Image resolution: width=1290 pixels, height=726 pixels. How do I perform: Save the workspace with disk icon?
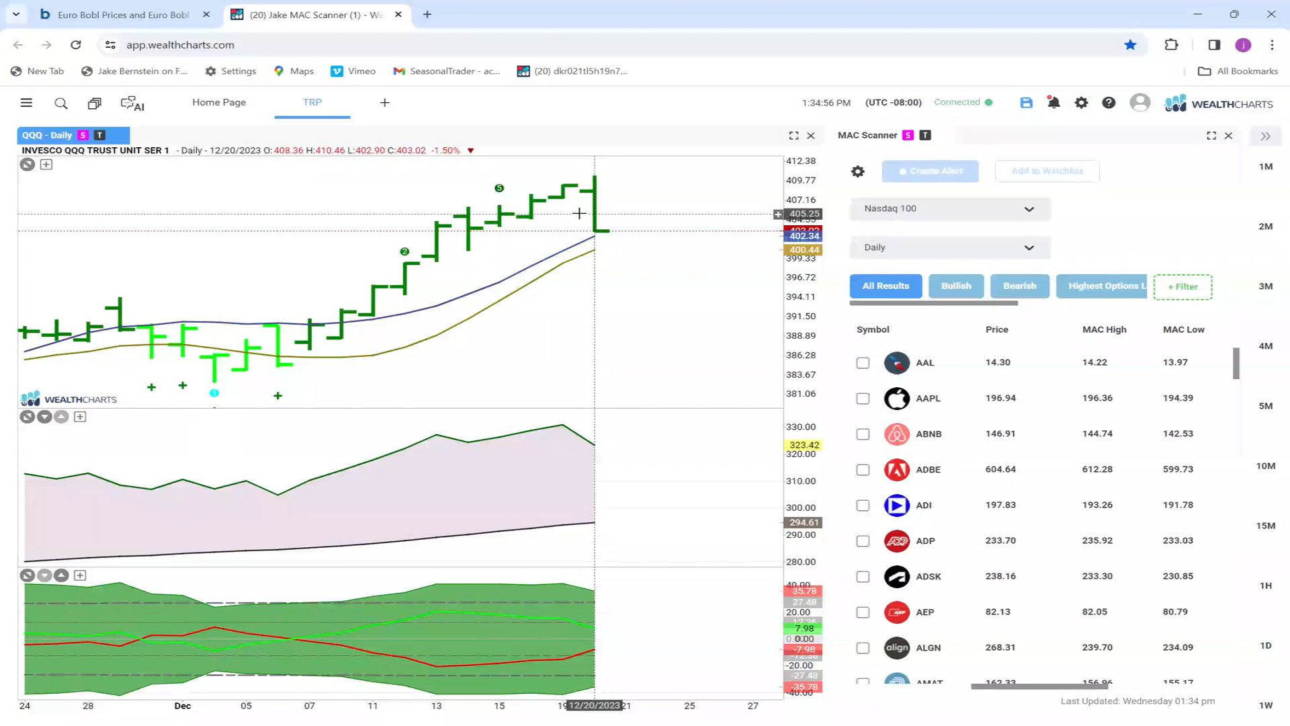point(1026,103)
